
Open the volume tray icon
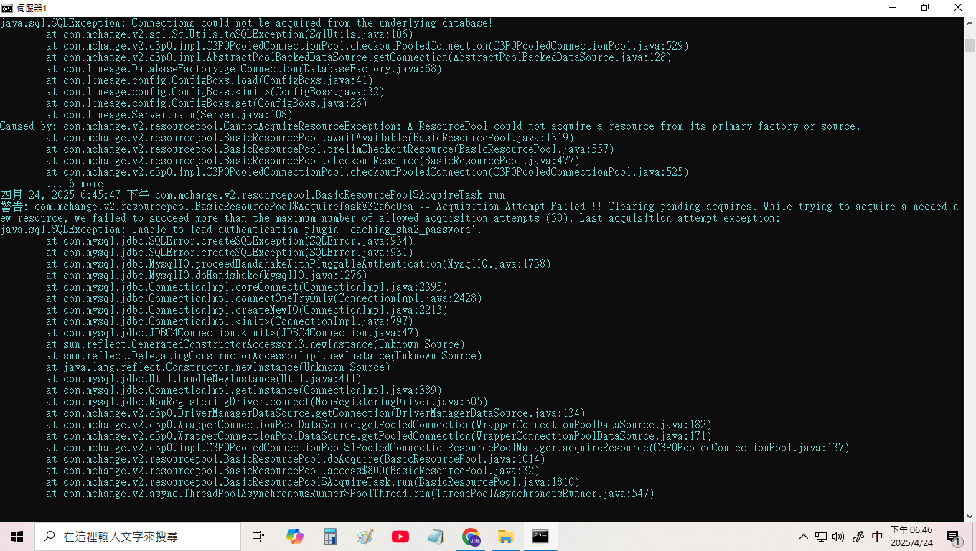click(839, 537)
